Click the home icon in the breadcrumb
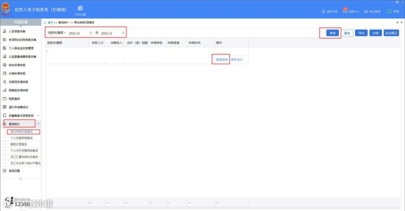 click(x=45, y=22)
